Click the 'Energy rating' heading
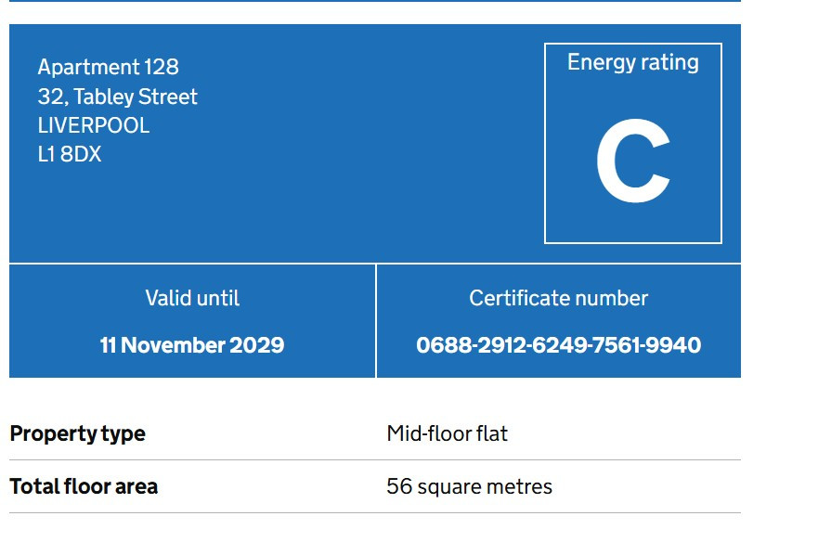The height and width of the screenshot is (555, 818). tap(632, 62)
